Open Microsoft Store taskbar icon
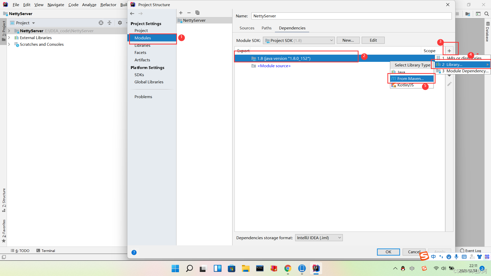 tap(232, 268)
